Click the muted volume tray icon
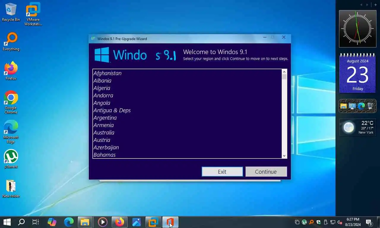Viewport: 380px width, 228px height. (340, 222)
